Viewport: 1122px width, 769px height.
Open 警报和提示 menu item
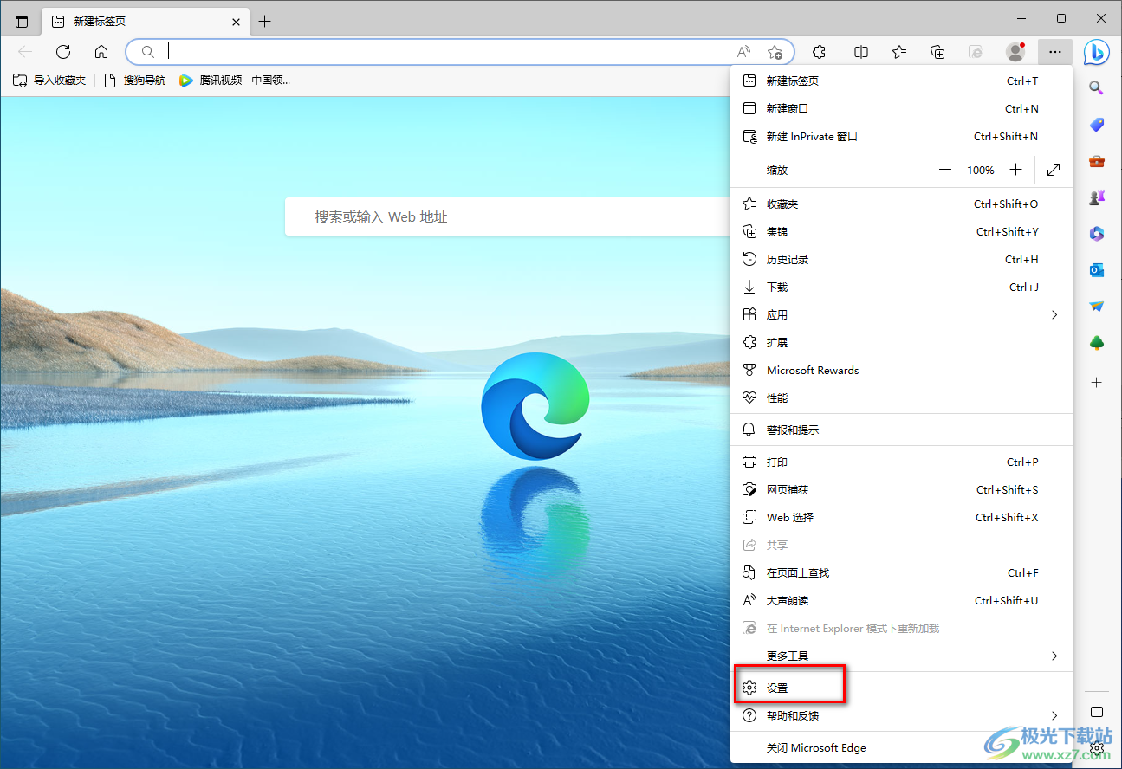[x=901, y=430]
